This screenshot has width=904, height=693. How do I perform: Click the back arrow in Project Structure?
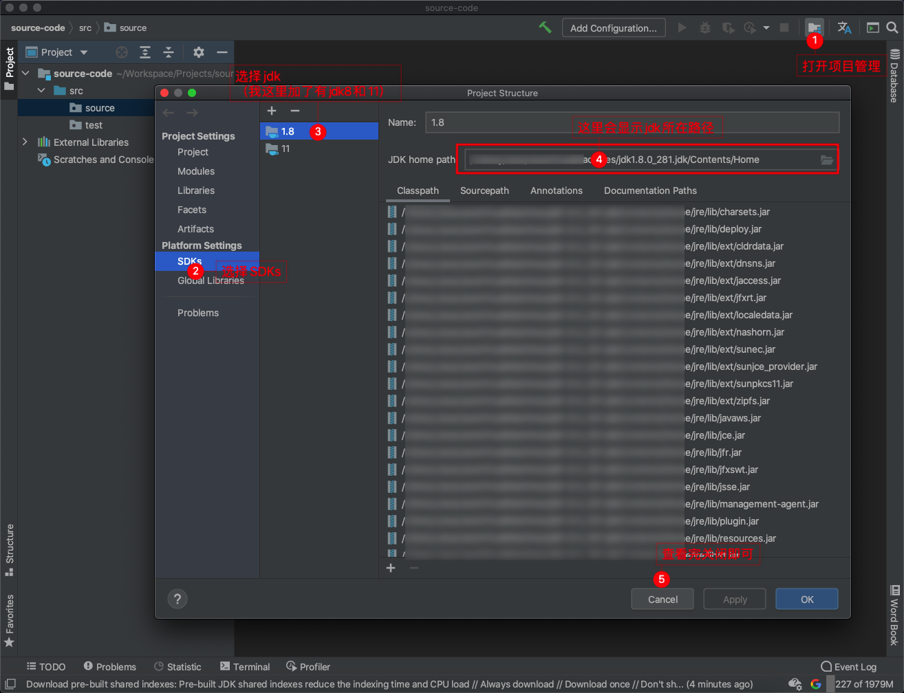point(169,113)
